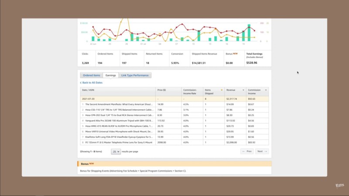Click the Bonus for Shopping Events text
349x196 pixels.
point(133,171)
